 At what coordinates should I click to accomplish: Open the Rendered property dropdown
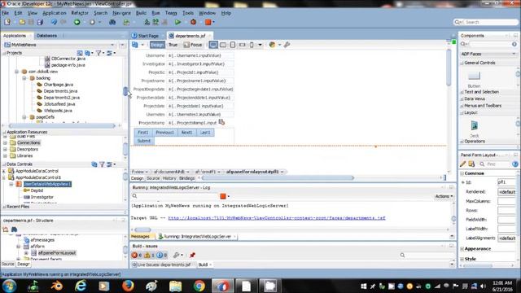point(506,192)
